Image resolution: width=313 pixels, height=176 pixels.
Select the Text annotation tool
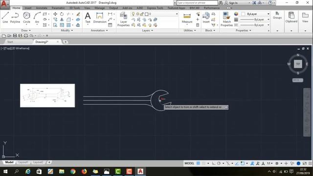tap(88, 18)
